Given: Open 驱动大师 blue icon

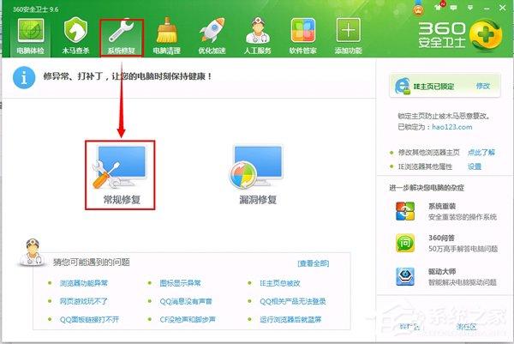Looking at the screenshot, I should coord(405,276).
